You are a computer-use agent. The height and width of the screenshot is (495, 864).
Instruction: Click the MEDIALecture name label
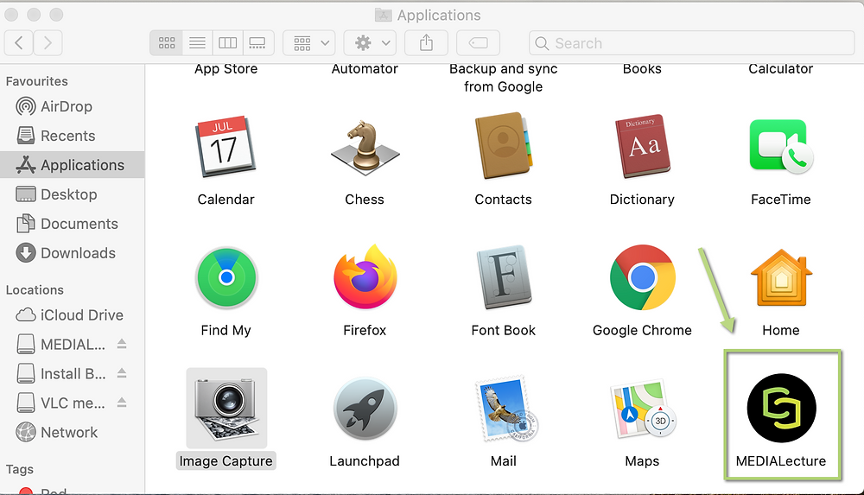781,460
